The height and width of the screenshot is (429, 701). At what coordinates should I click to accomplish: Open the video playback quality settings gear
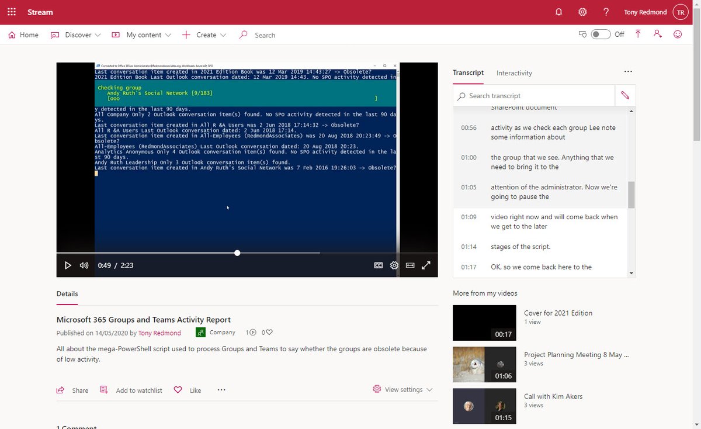[x=394, y=265]
